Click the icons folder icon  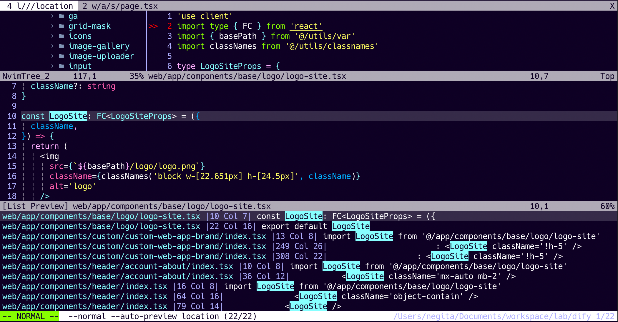pyautogui.click(x=61, y=36)
